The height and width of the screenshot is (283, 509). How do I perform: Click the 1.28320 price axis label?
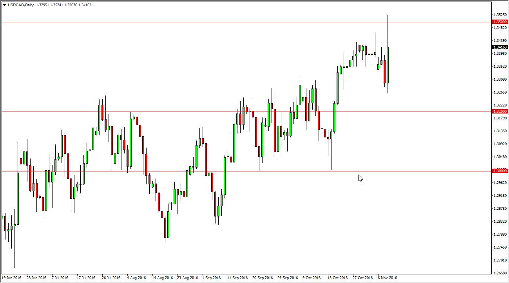[500, 221]
